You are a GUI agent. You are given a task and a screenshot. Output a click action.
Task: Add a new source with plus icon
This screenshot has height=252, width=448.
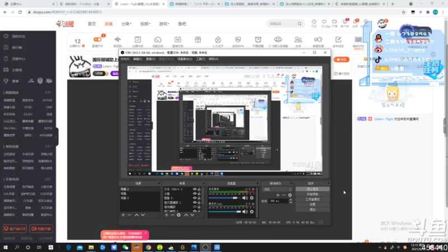[x=166, y=215]
